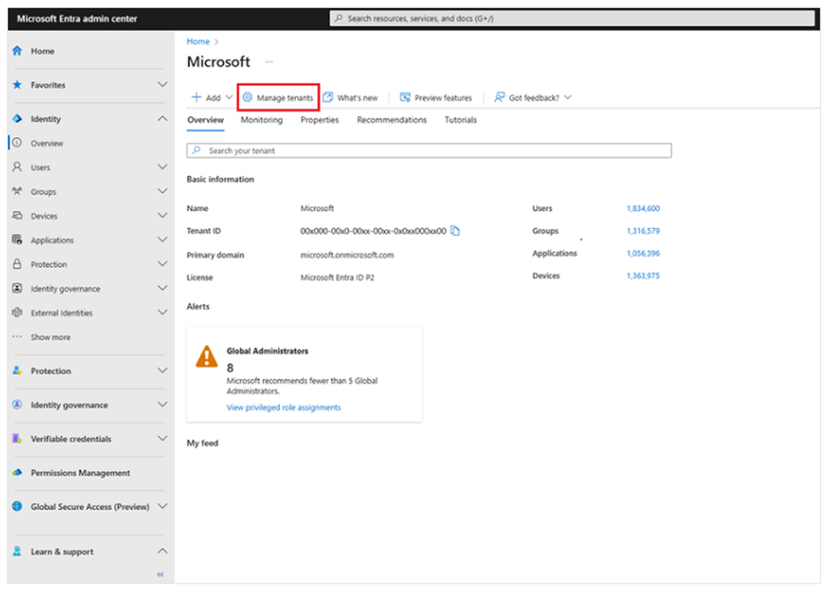Expand the Applications submenu chevron
The width and height of the screenshot is (828, 599).
click(163, 240)
